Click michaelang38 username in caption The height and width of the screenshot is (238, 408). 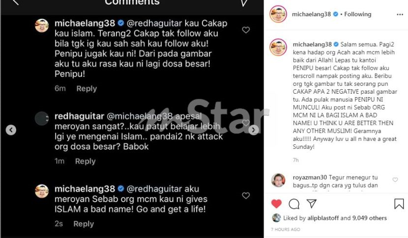tap(312, 44)
